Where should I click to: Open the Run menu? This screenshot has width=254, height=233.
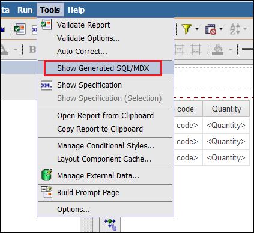point(25,10)
